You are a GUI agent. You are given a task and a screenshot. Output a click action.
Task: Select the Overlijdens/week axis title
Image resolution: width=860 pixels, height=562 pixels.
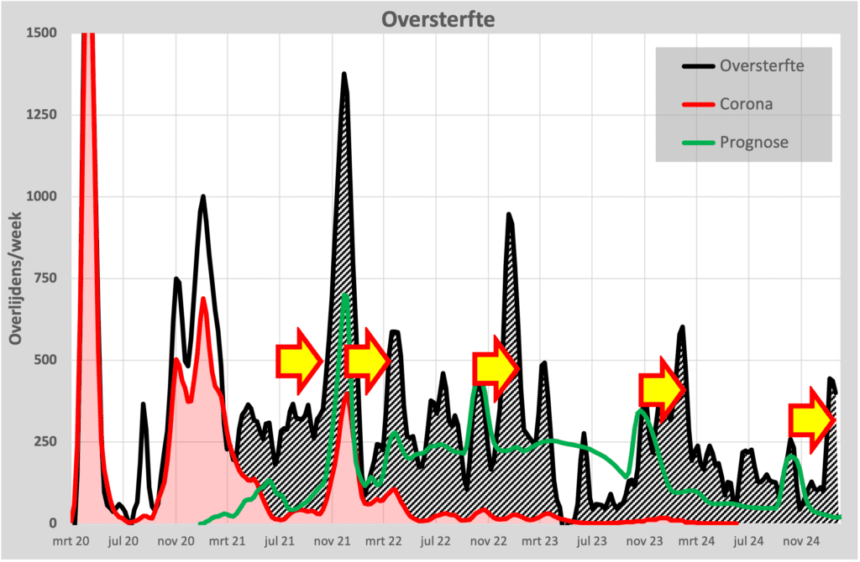pos(15,278)
